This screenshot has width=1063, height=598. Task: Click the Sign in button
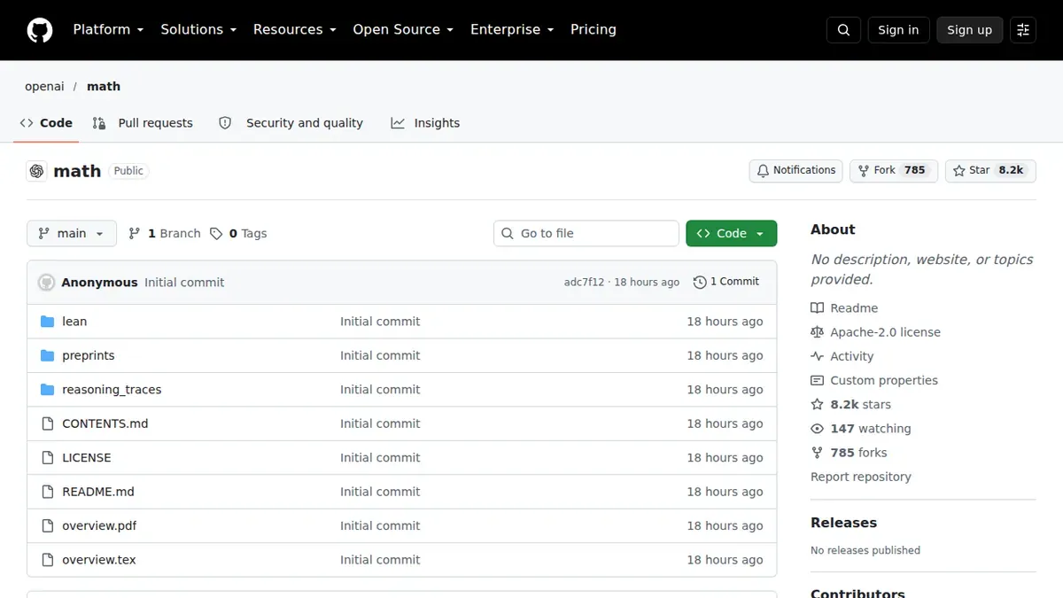[898, 30]
